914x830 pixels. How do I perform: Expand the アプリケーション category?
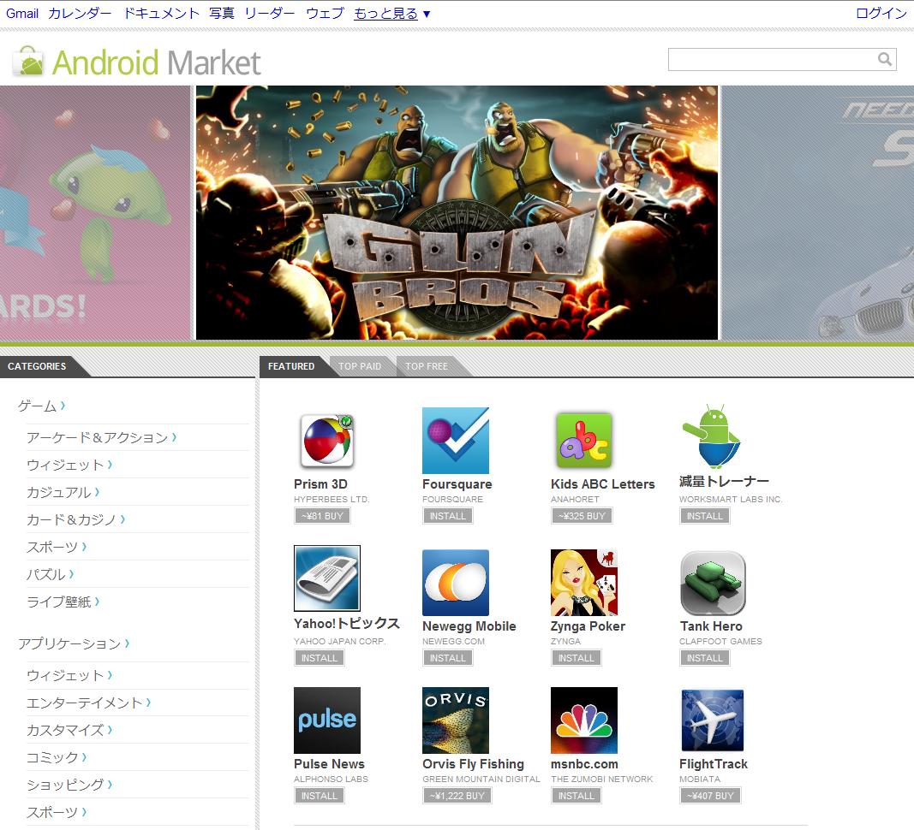point(74,643)
